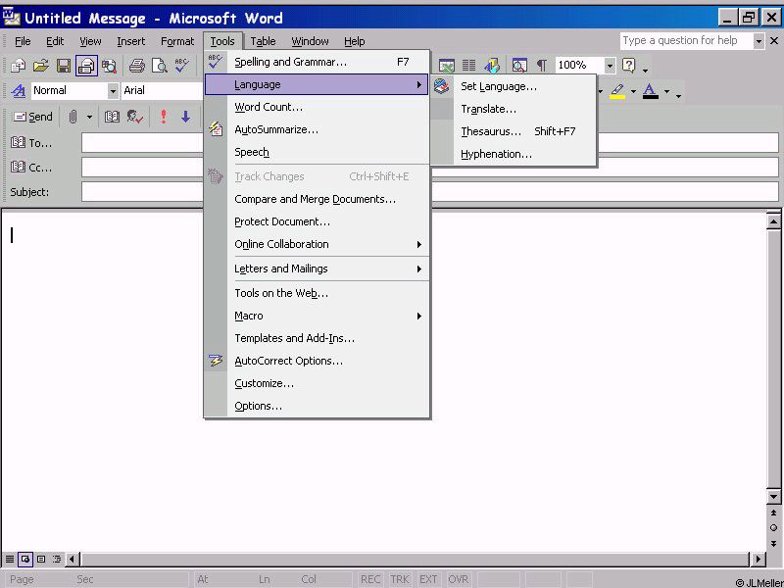The width and height of the screenshot is (784, 588).
Task: Click the paperclip Insert File icon
Action: [73, 117]
